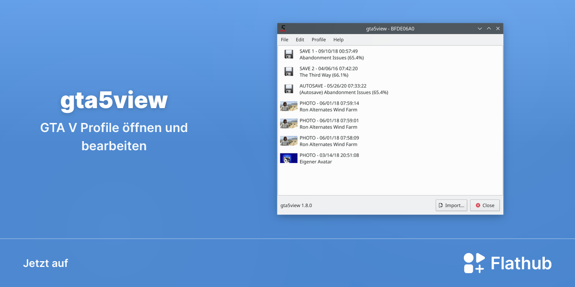
Task: Maximize the gta5view window
Action: 489,29
